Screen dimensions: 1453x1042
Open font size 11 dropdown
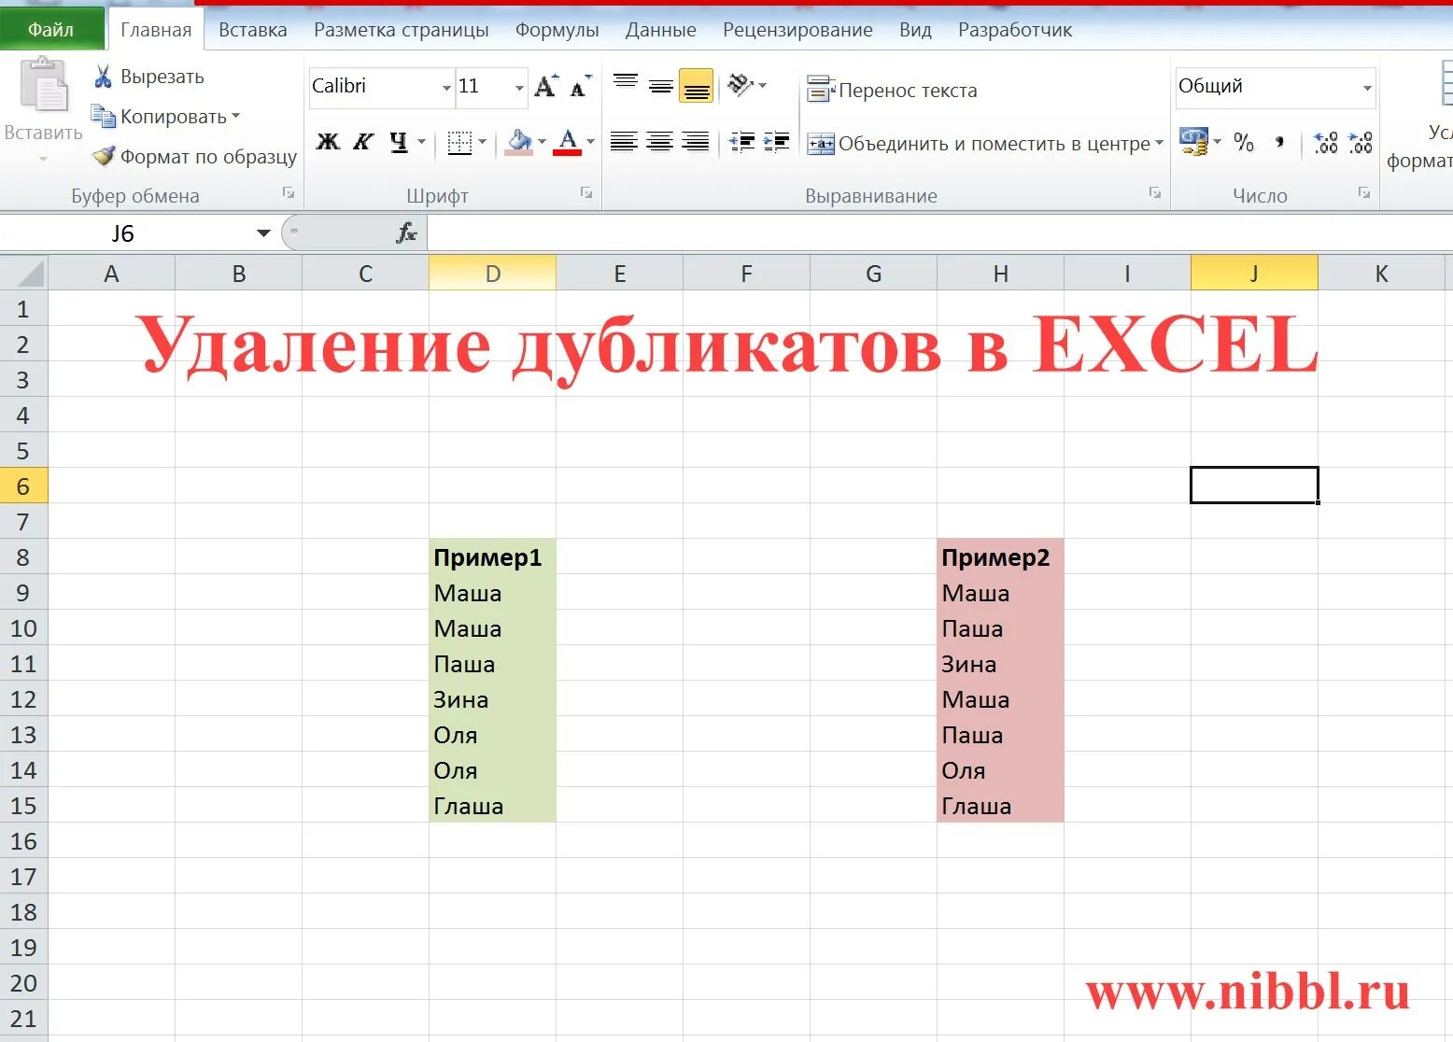(519, 88)
